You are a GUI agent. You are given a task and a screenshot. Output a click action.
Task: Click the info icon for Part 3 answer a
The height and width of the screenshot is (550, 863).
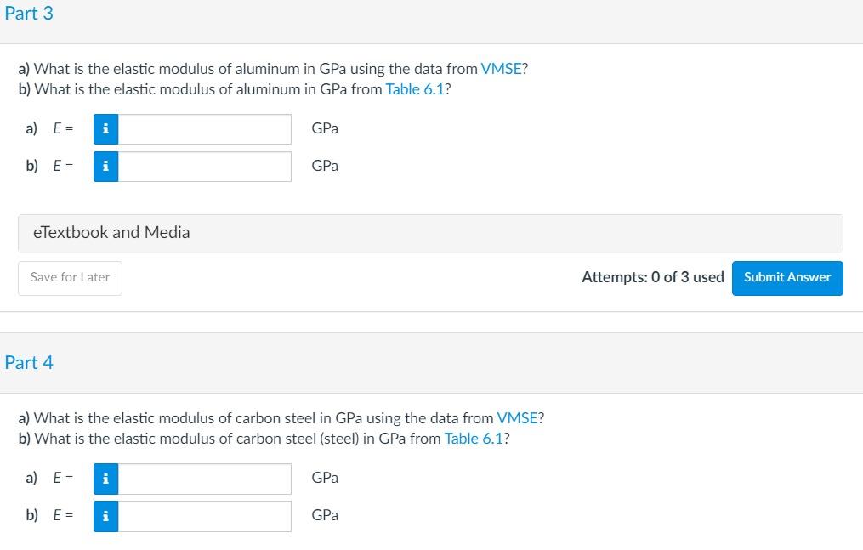(105, 129)
